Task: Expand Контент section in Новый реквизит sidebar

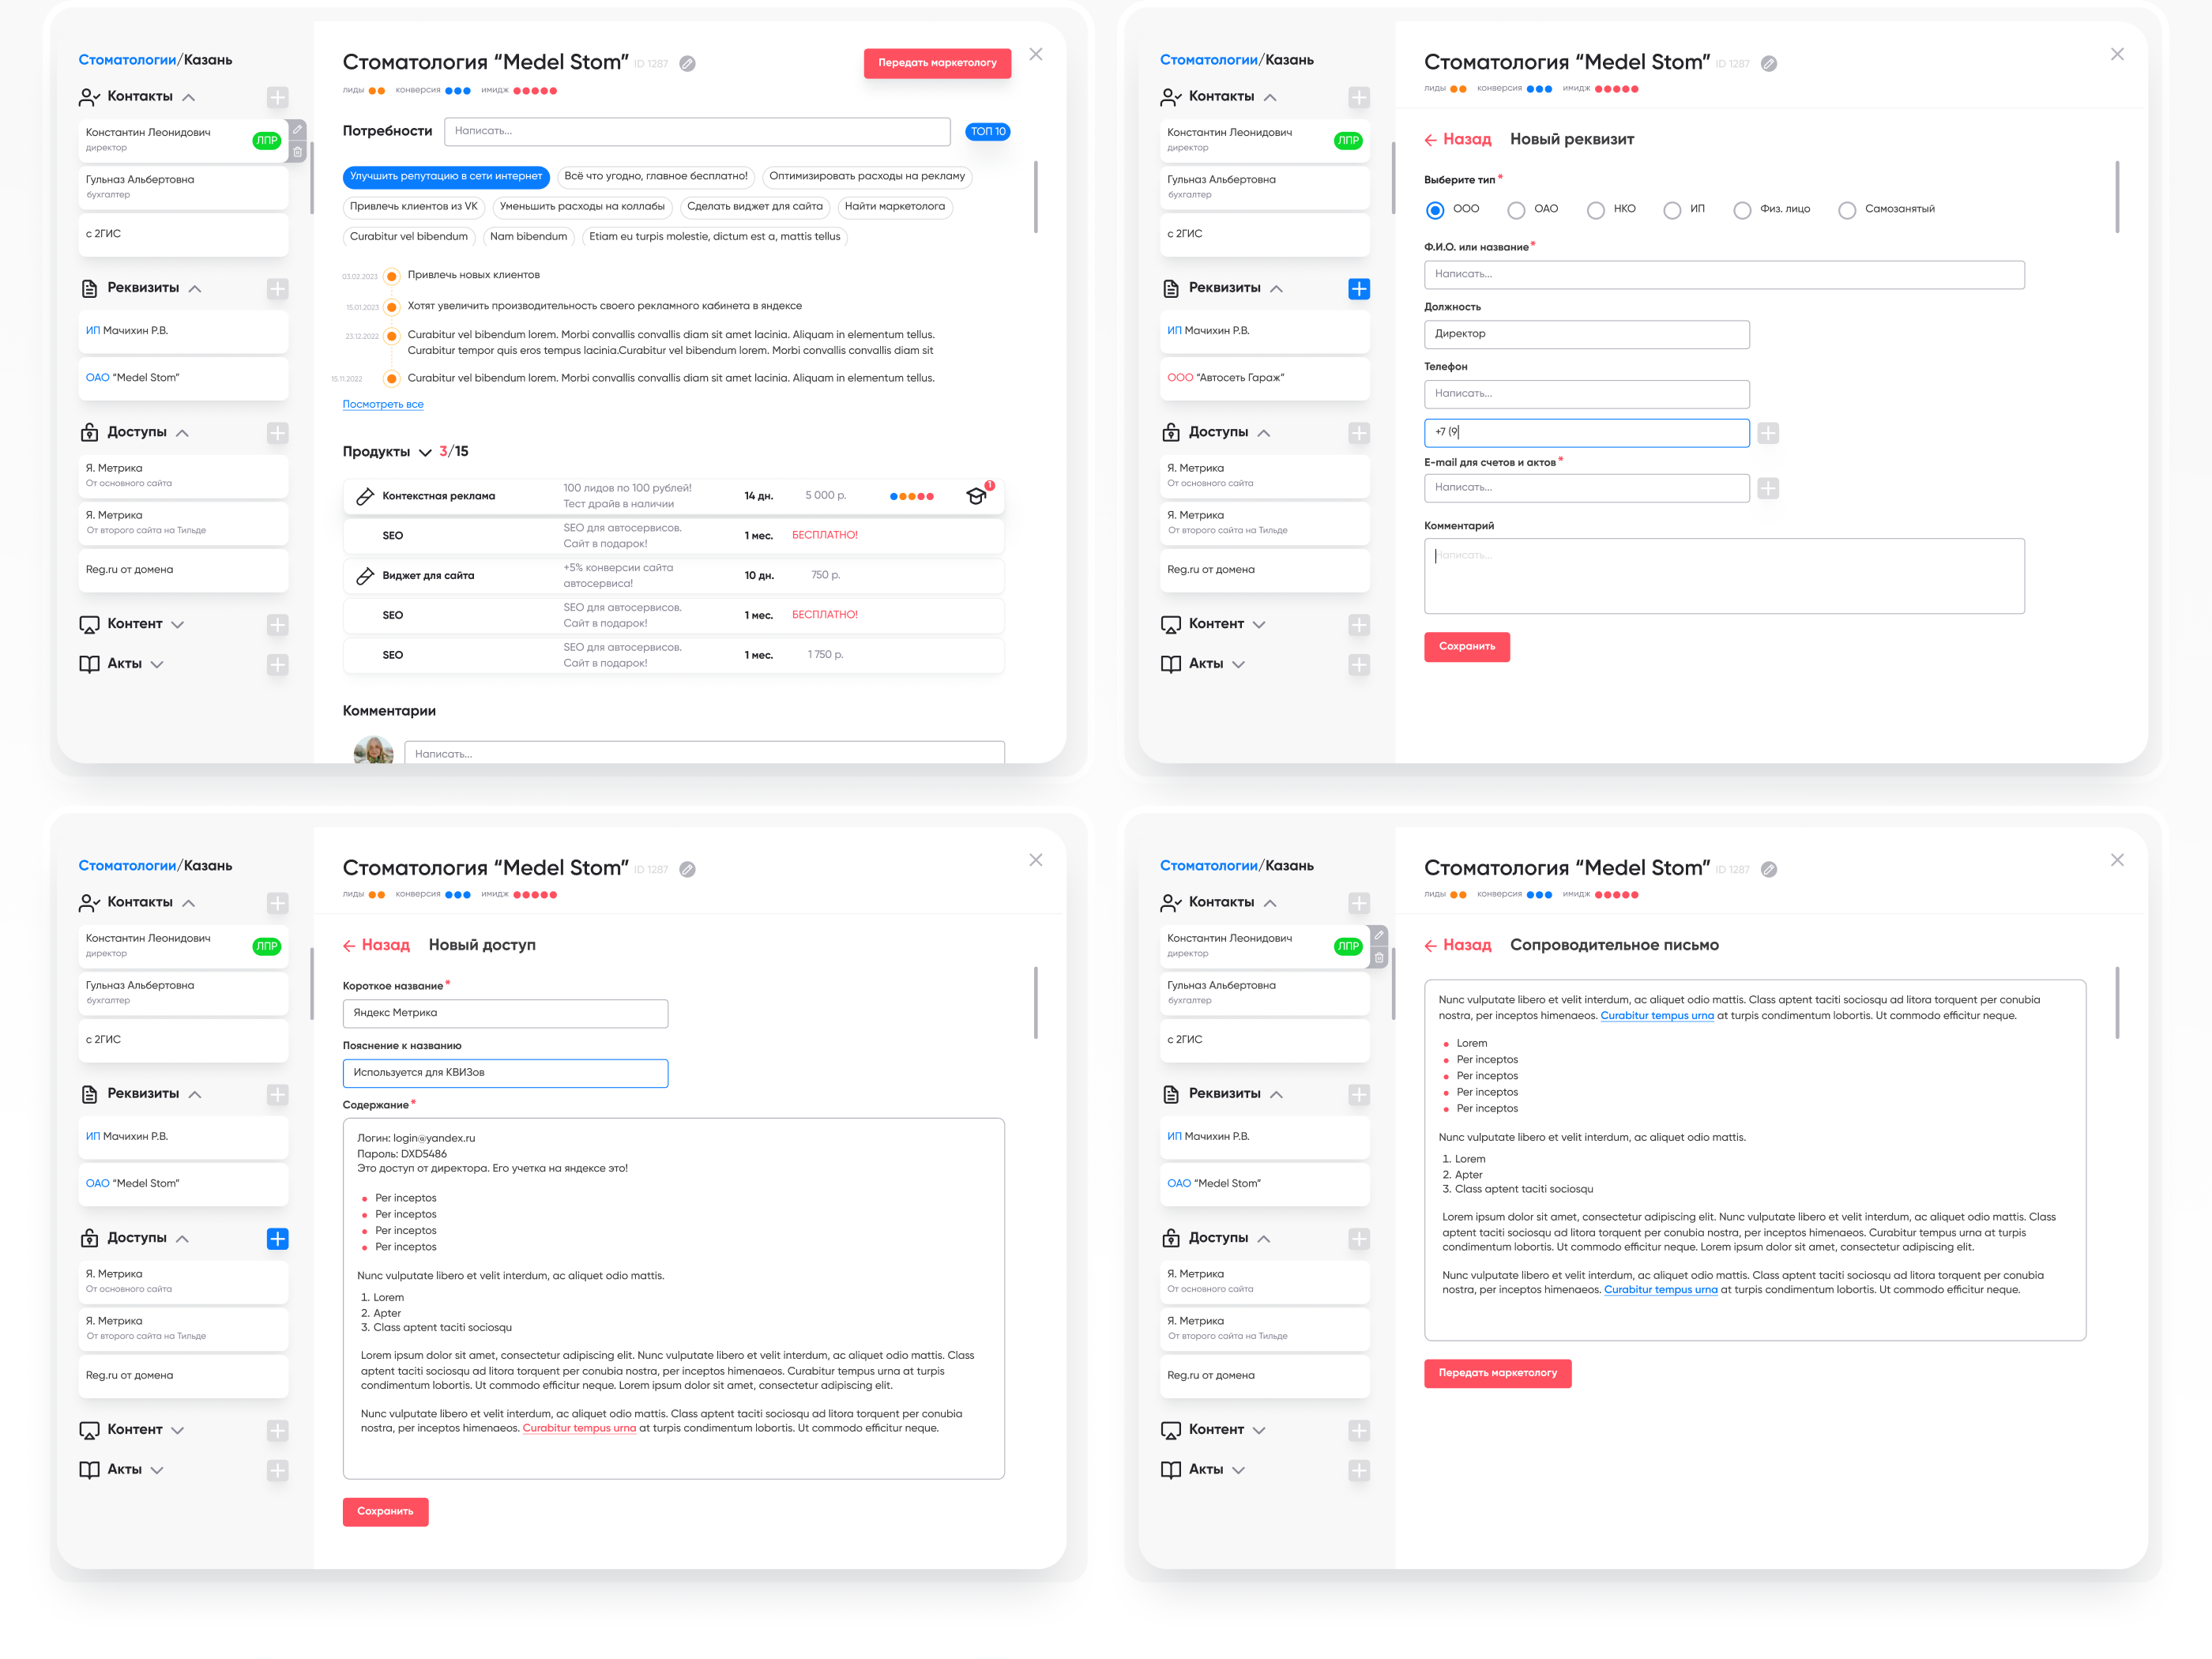Action: pyautogui.click(x=1258, y=624)
